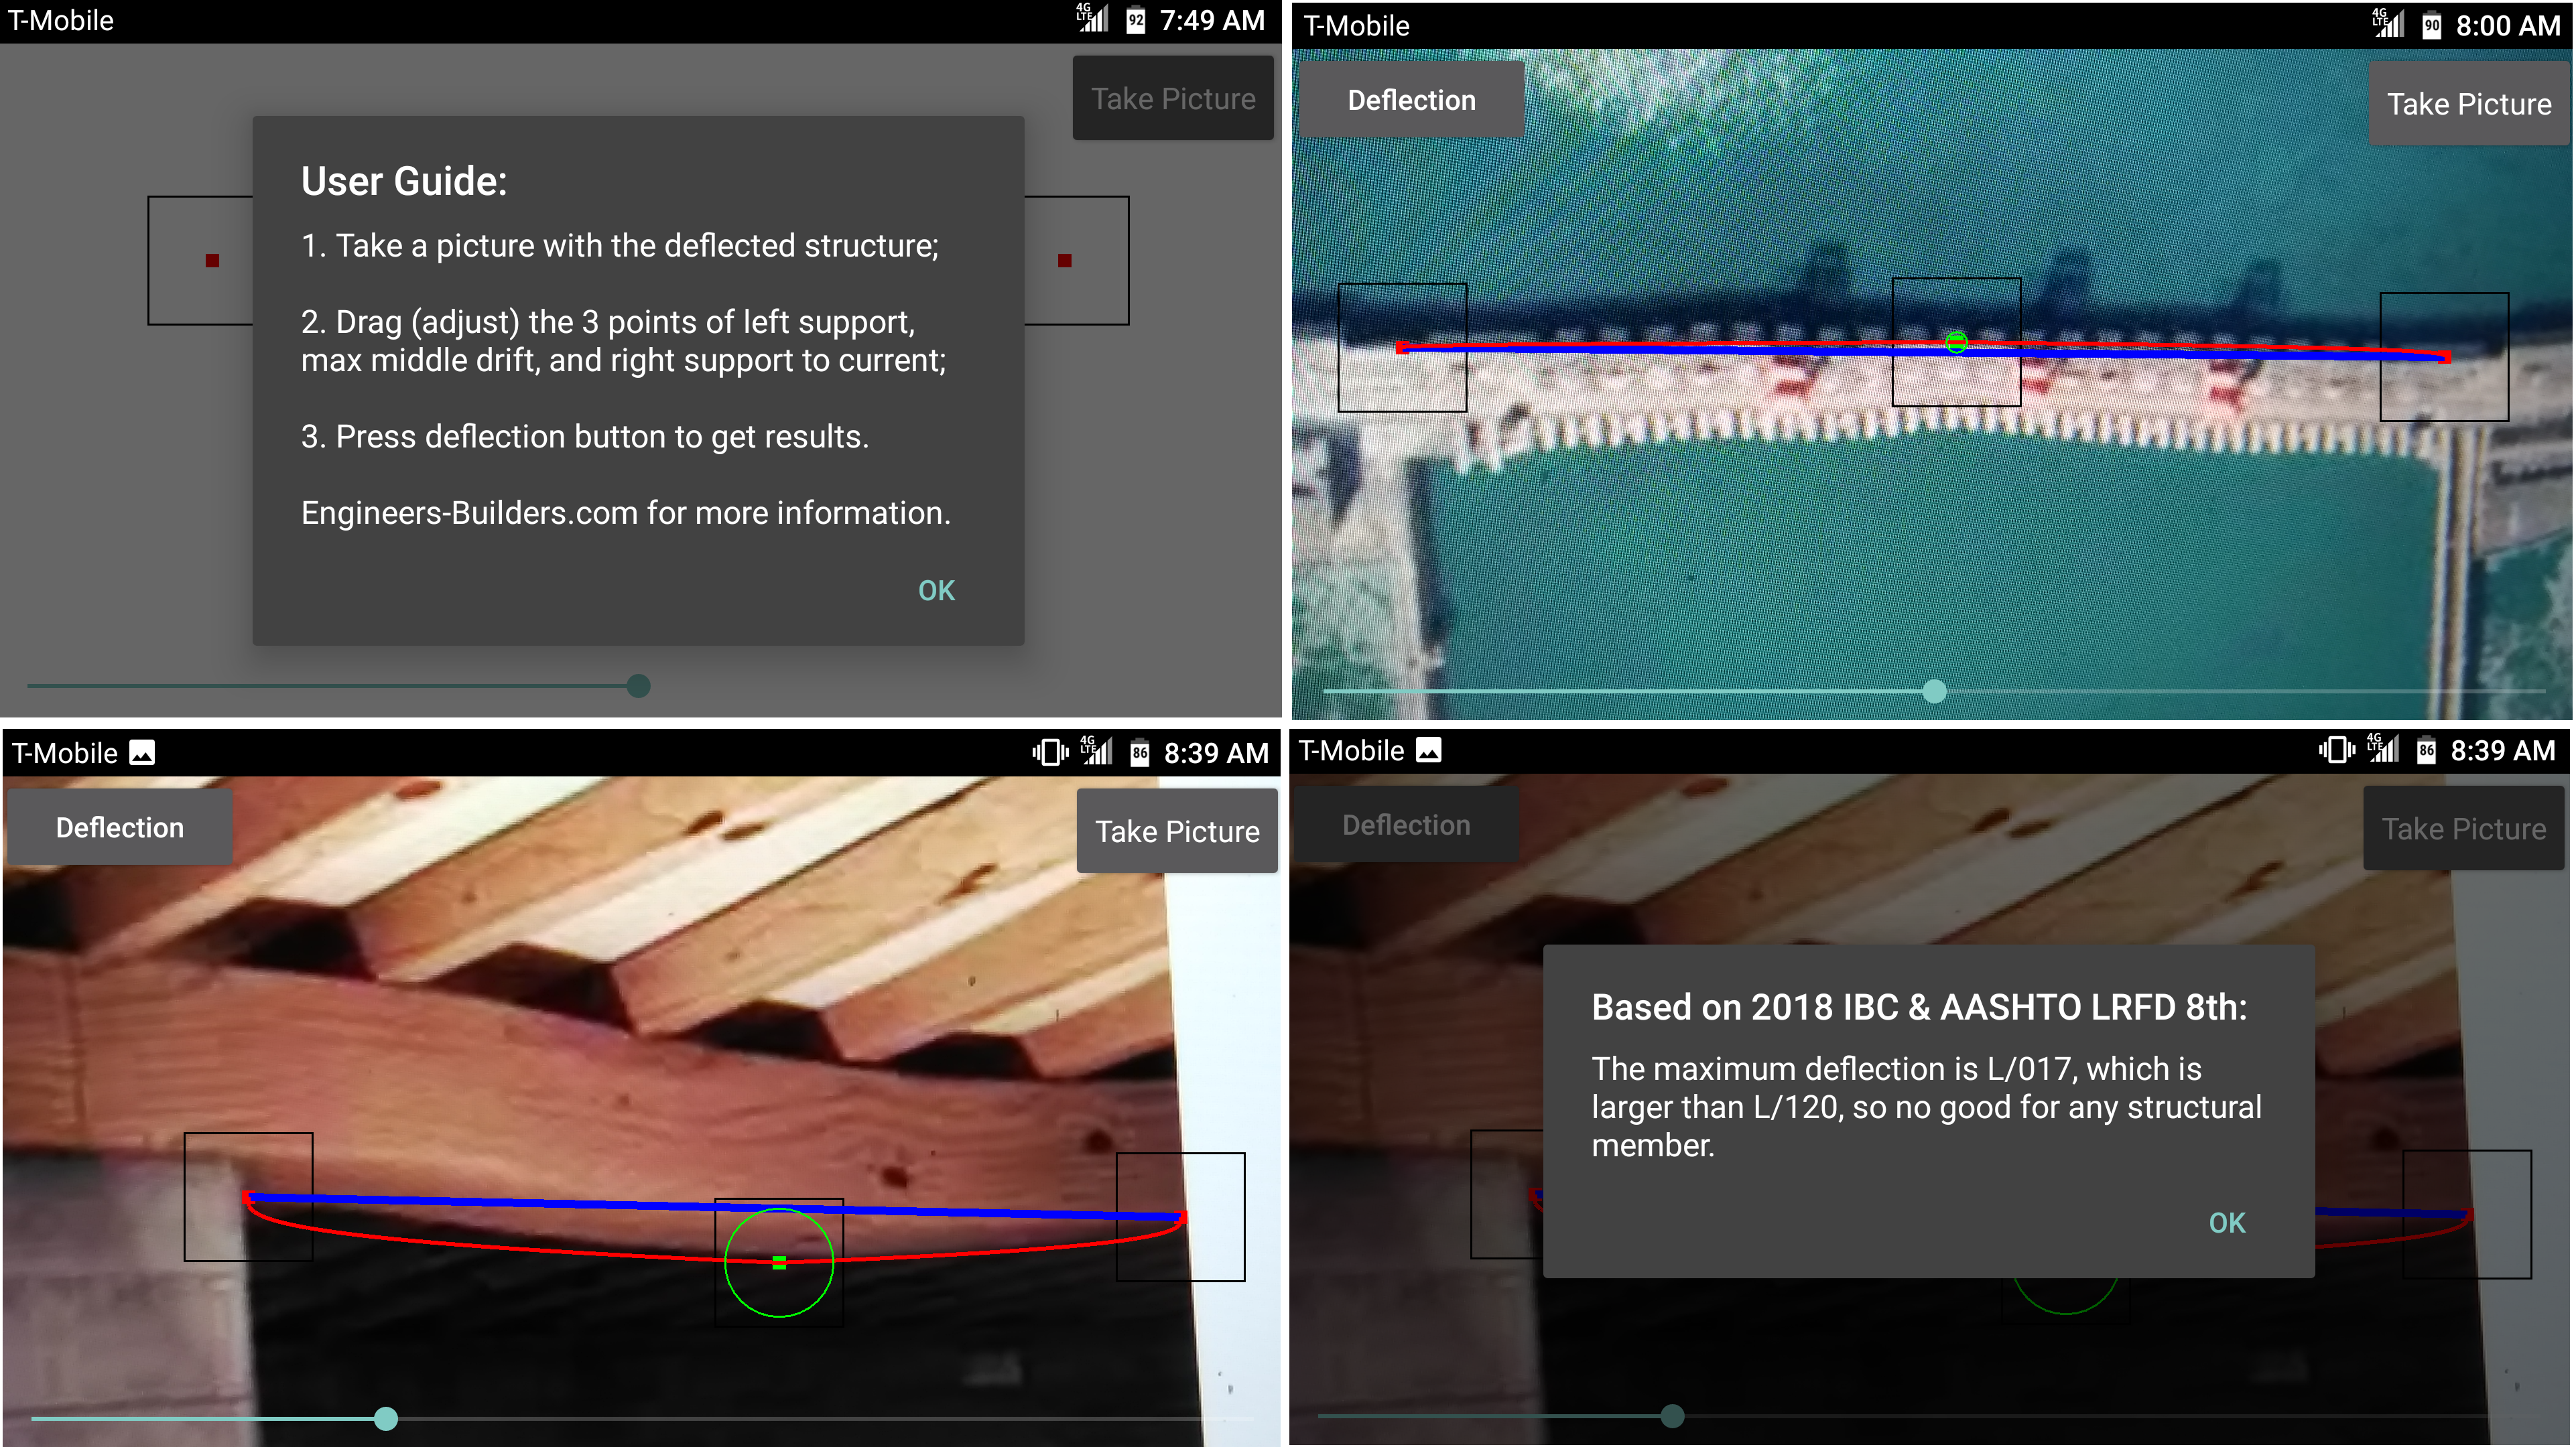Click the left support box at the pool edge

(1402, 347)
